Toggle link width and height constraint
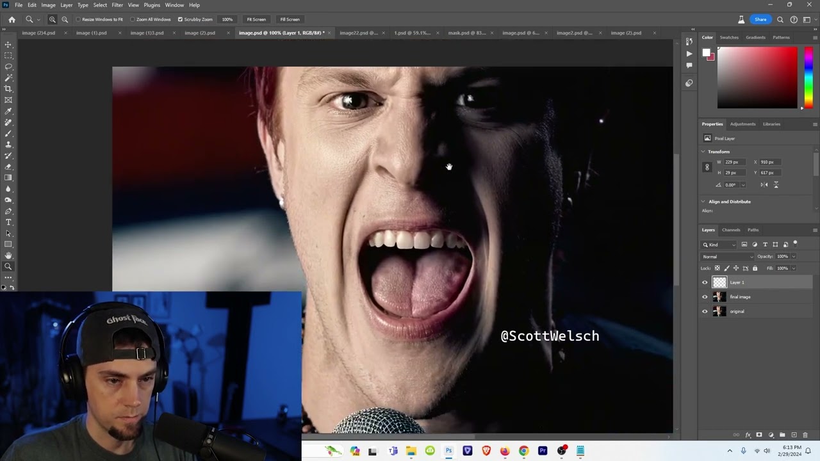The height and width of the screenshot is (461, 820). point(707,167)
